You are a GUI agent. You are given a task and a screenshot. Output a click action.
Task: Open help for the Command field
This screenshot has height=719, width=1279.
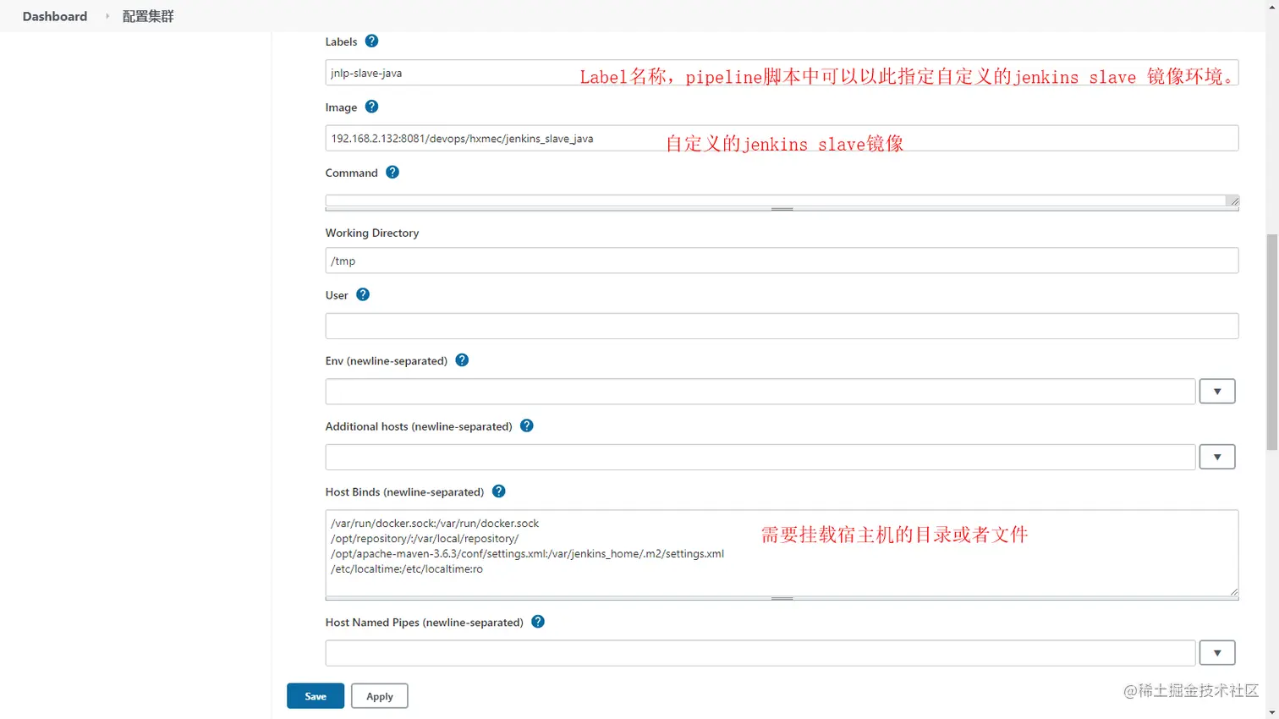click(x=392, y=172)
